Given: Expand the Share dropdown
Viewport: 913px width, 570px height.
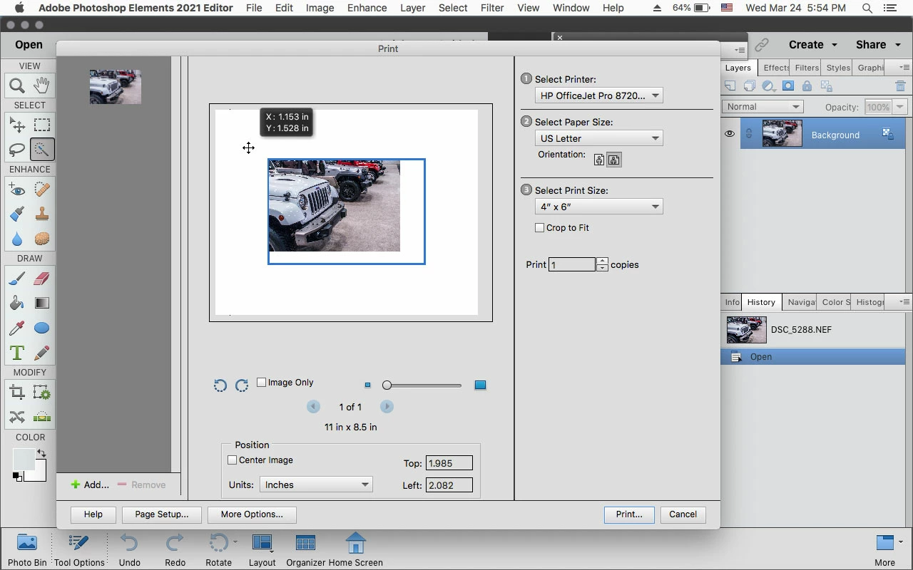Looking at the screenshot, I should tap(877, 44).
